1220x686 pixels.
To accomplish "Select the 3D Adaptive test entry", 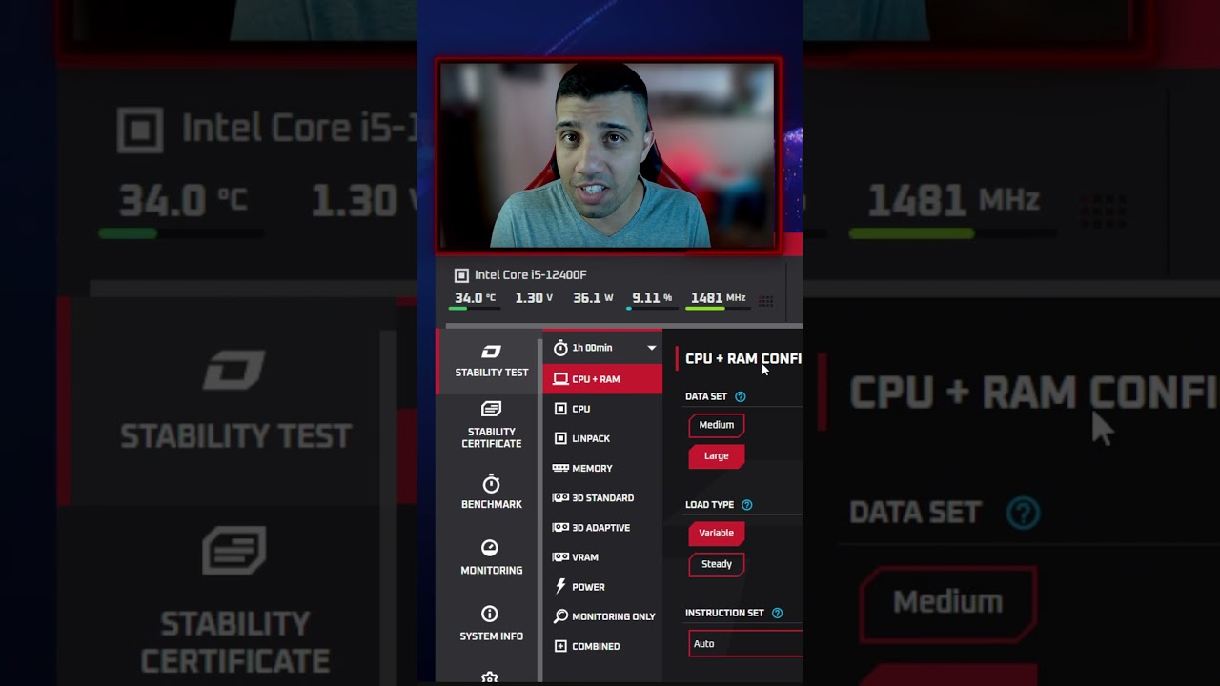I will tap(602, 527).
